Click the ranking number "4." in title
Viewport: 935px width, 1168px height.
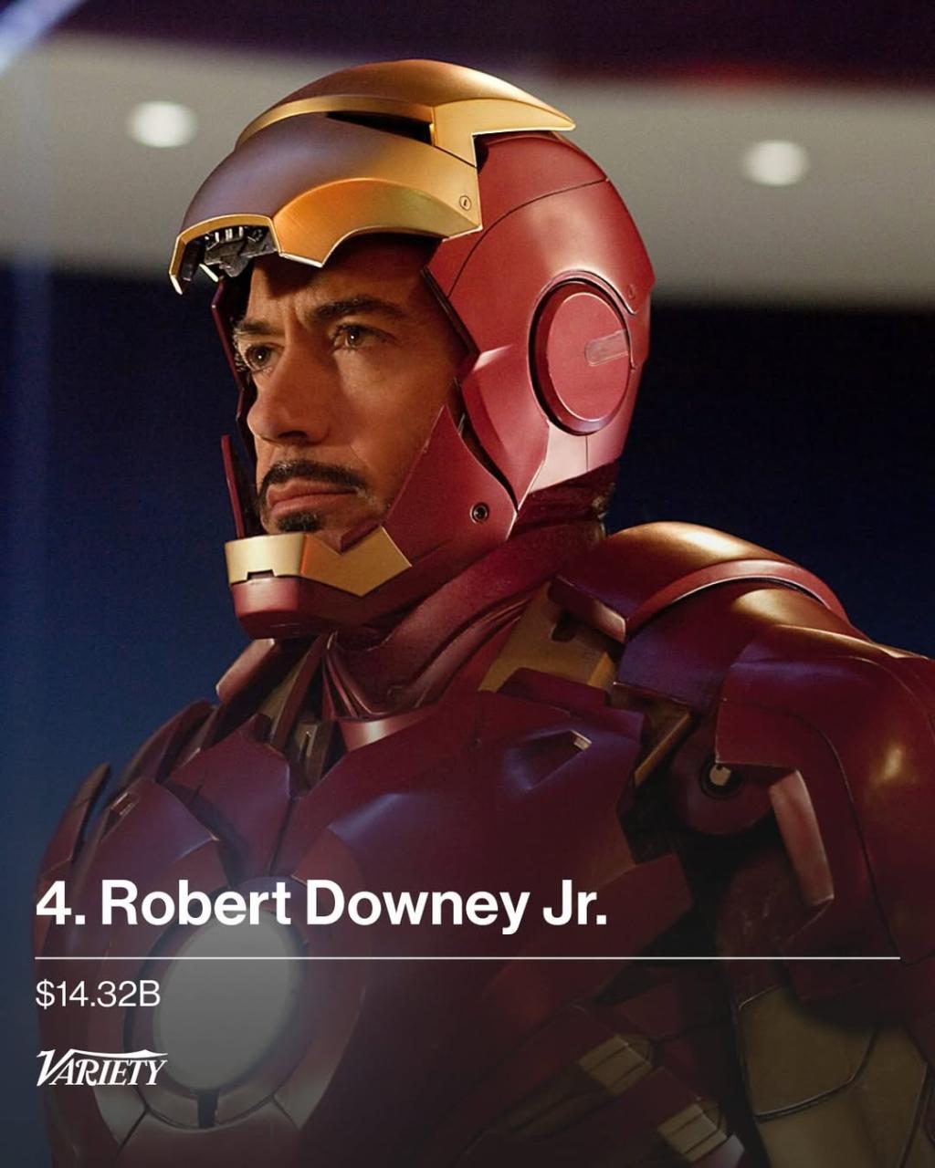tap(60, 903)
